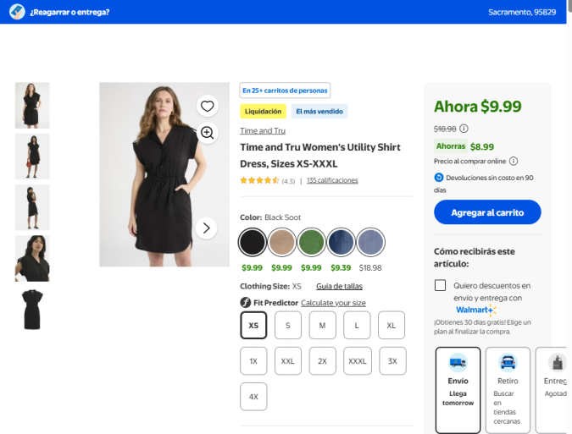Click the reorder or delivery phone icon
The width and height of the screenshot is (572, 434).
17,12
